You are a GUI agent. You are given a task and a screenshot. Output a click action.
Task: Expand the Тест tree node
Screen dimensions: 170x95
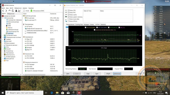(3, 60)
